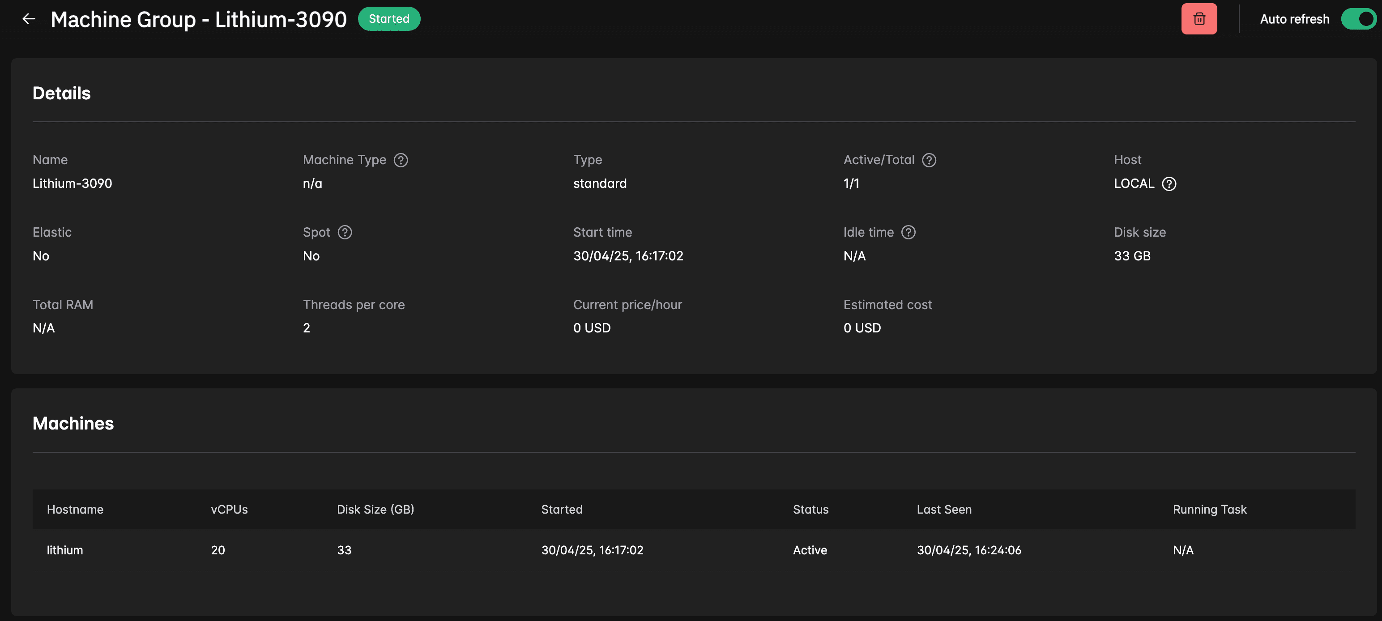Click the Machines section heading

[x=73, y=424]
